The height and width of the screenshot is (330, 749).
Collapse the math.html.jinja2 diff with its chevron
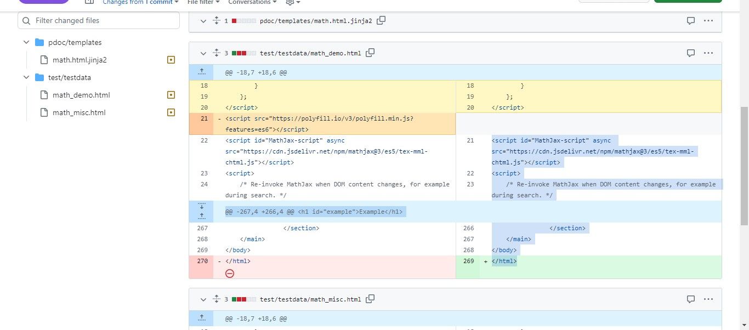tap(203, 21)
